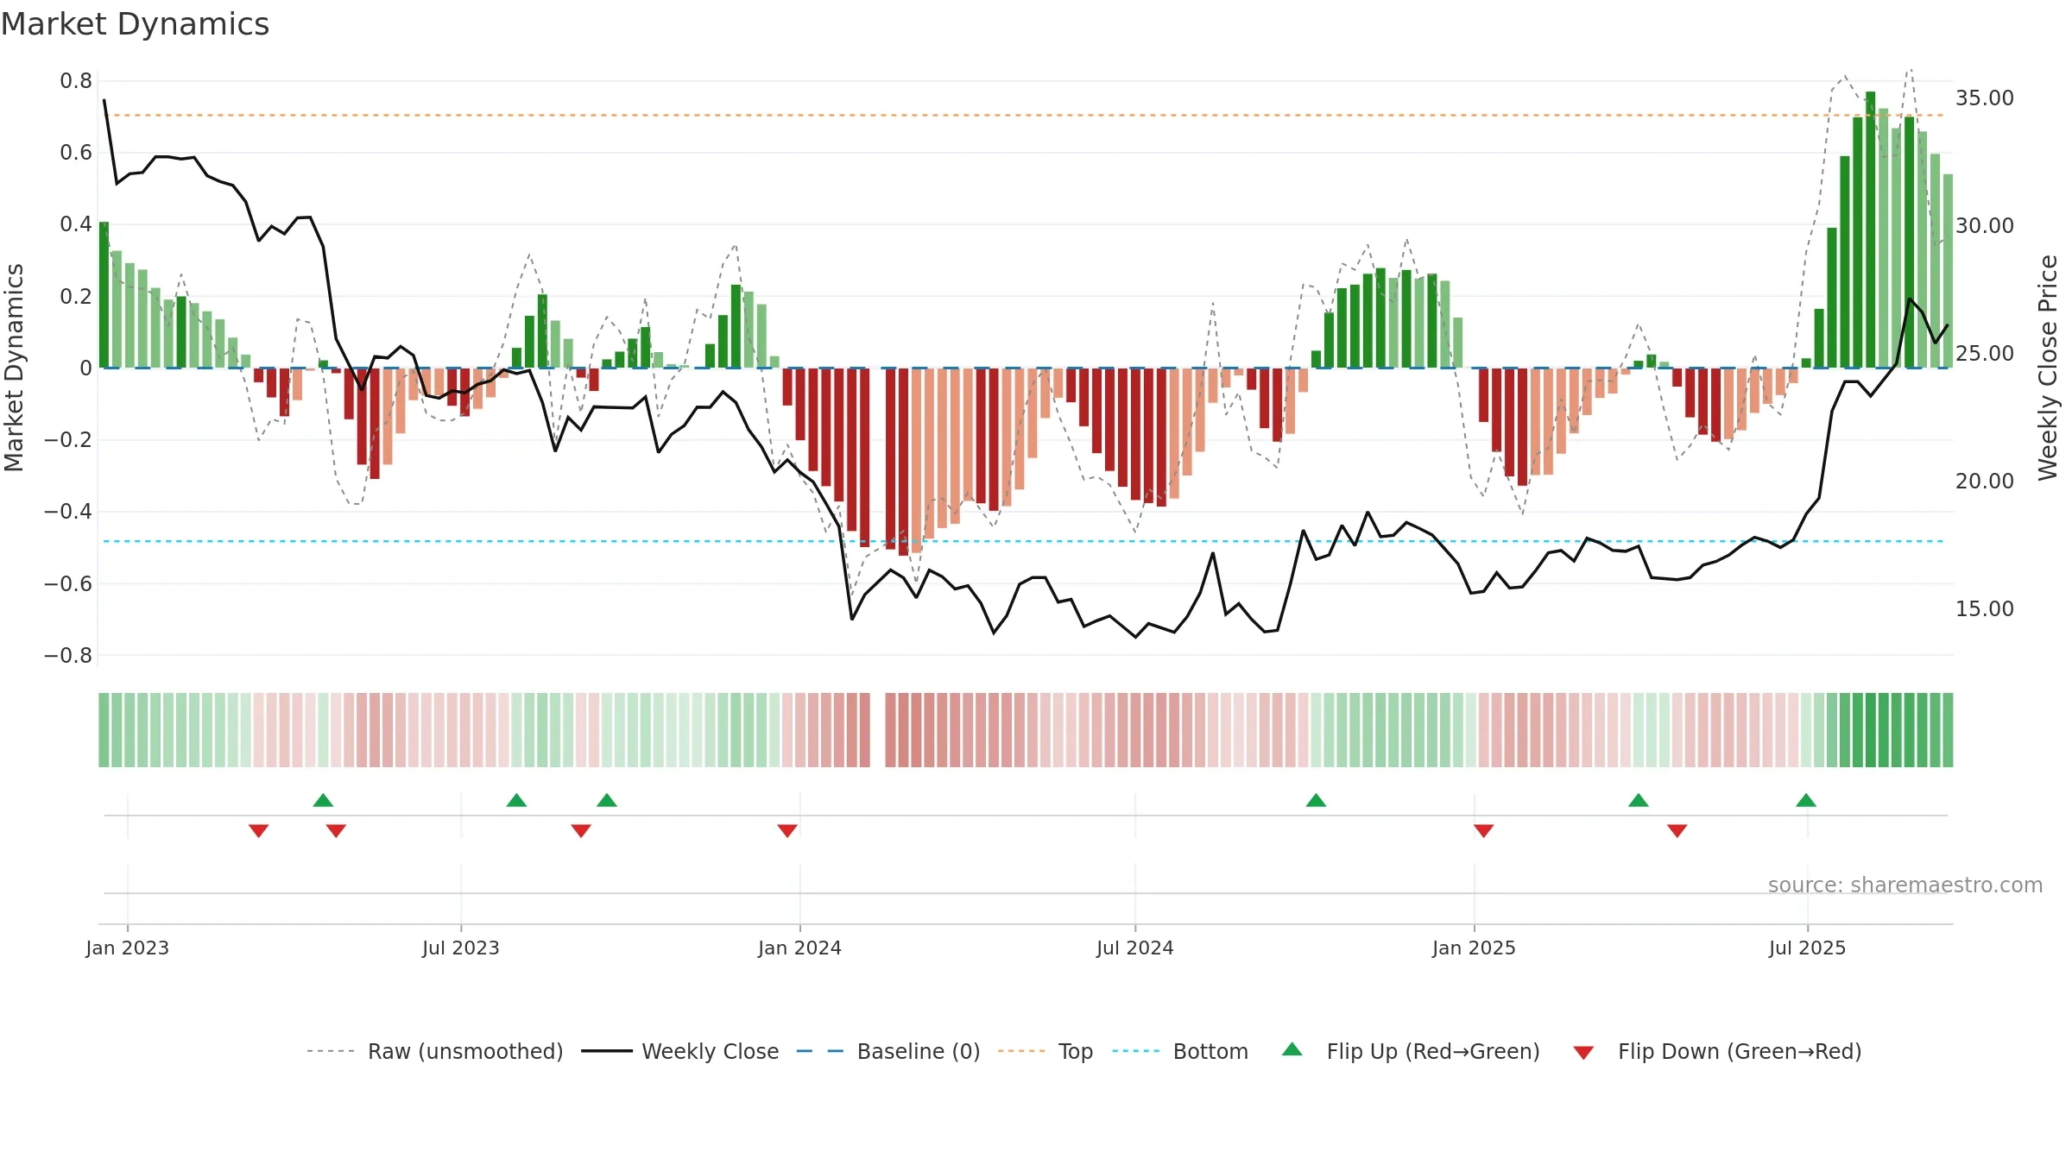Click the 0.4 left axis tick label
This screenshot has height=1165, width=2072.
click(76, 224)
